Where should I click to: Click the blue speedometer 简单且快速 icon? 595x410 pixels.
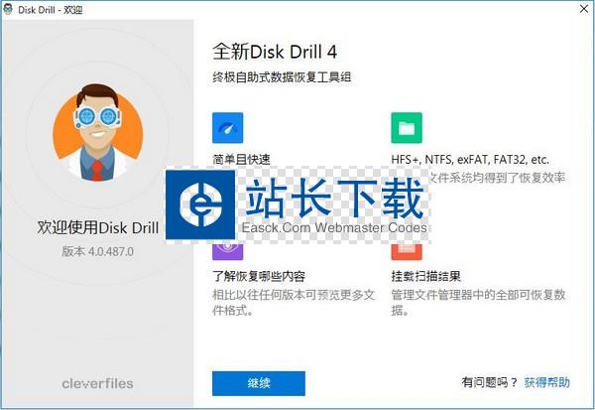pos(228,128)
